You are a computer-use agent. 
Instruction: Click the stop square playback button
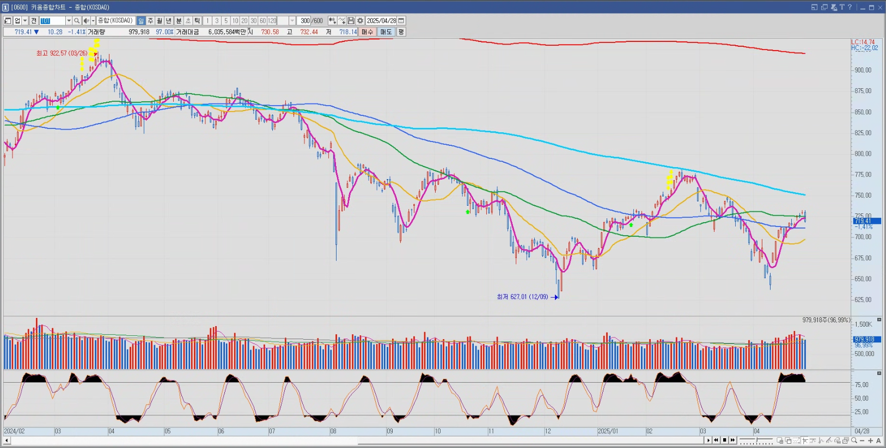point(724,440)
